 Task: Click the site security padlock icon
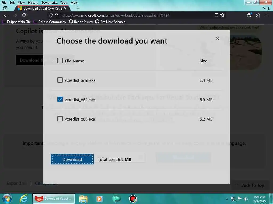tap(57, 15)
